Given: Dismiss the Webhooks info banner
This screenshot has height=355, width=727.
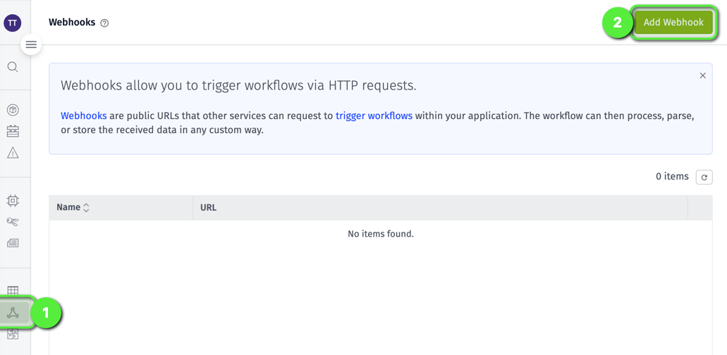Looking at the screenshot, I should point(702,75).
